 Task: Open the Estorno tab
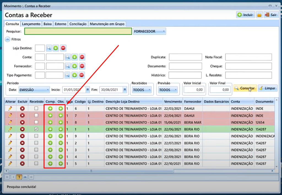pos(60,24)
